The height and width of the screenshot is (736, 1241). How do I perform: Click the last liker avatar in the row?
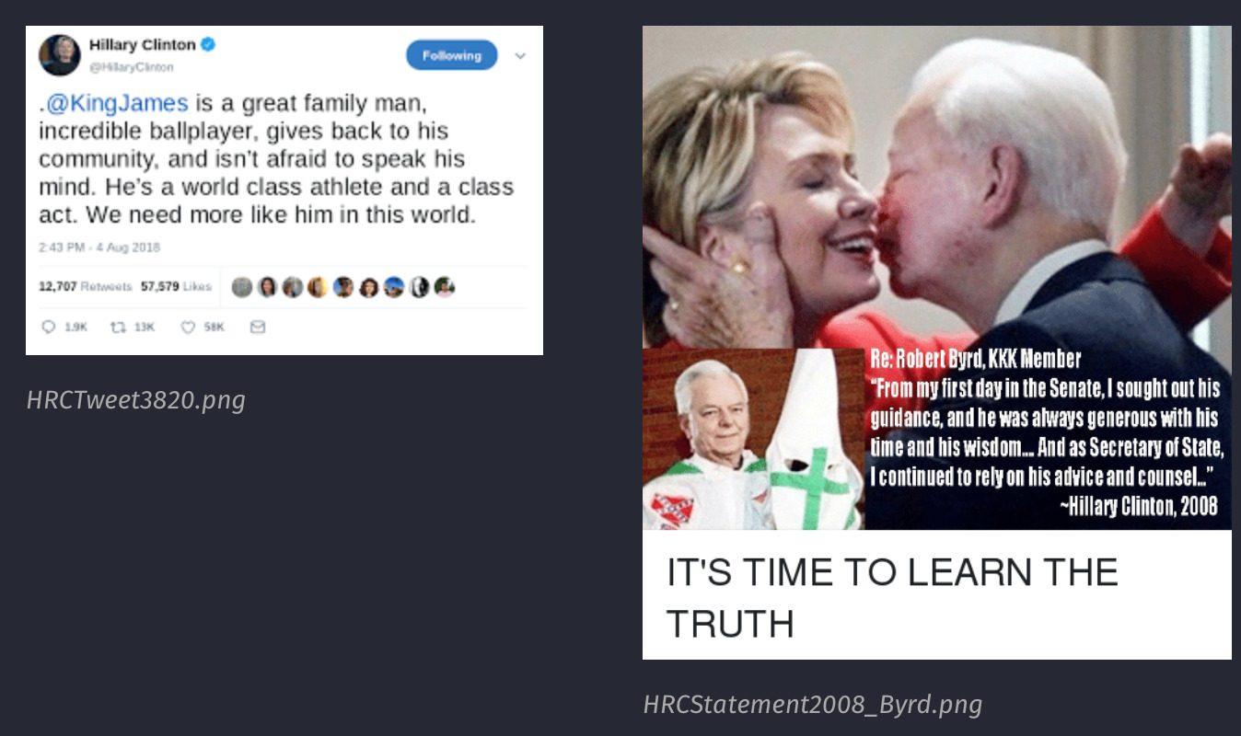445,287
